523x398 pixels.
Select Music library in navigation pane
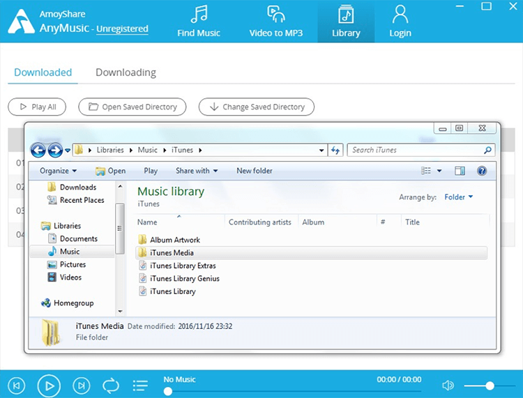point(72,252)
